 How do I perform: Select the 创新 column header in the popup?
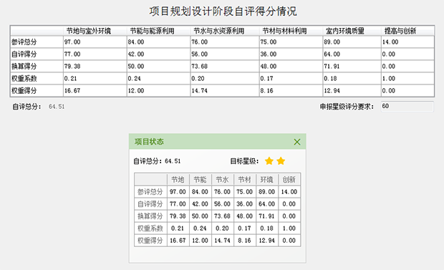(289, 179)
